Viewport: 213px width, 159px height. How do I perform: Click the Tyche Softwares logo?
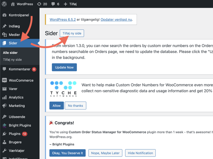[63, 89]
